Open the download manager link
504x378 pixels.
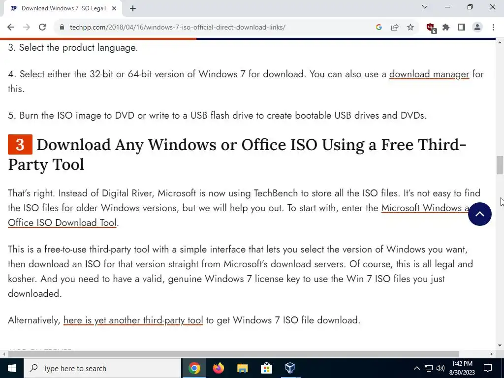click(x=429, y=74)
